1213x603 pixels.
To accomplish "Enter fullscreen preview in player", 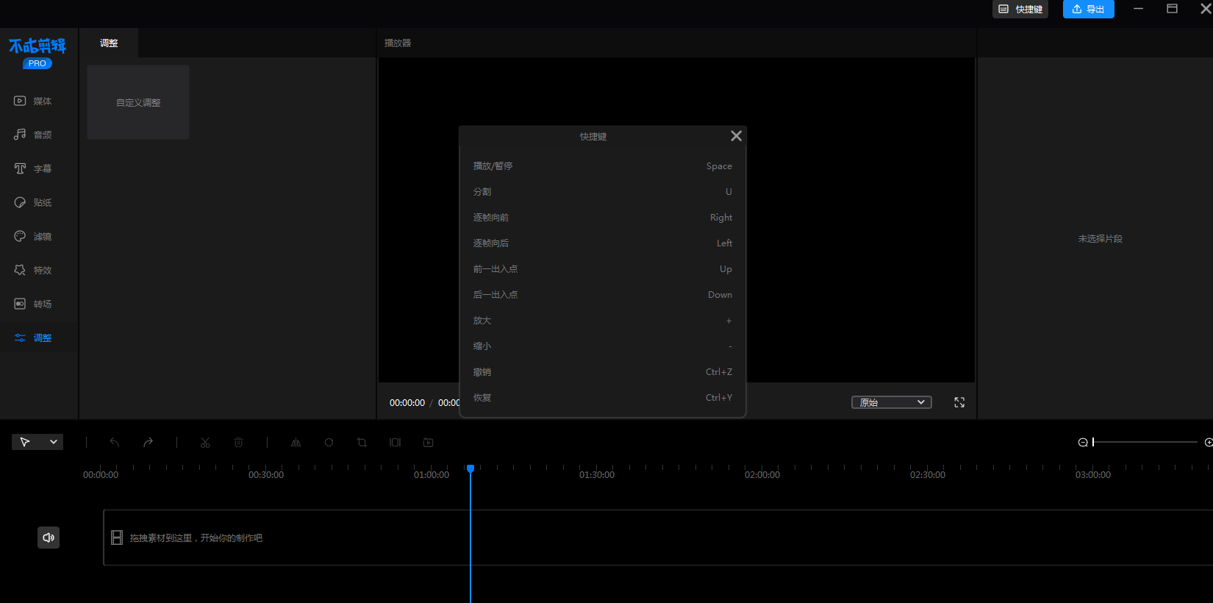I will 959,402.
